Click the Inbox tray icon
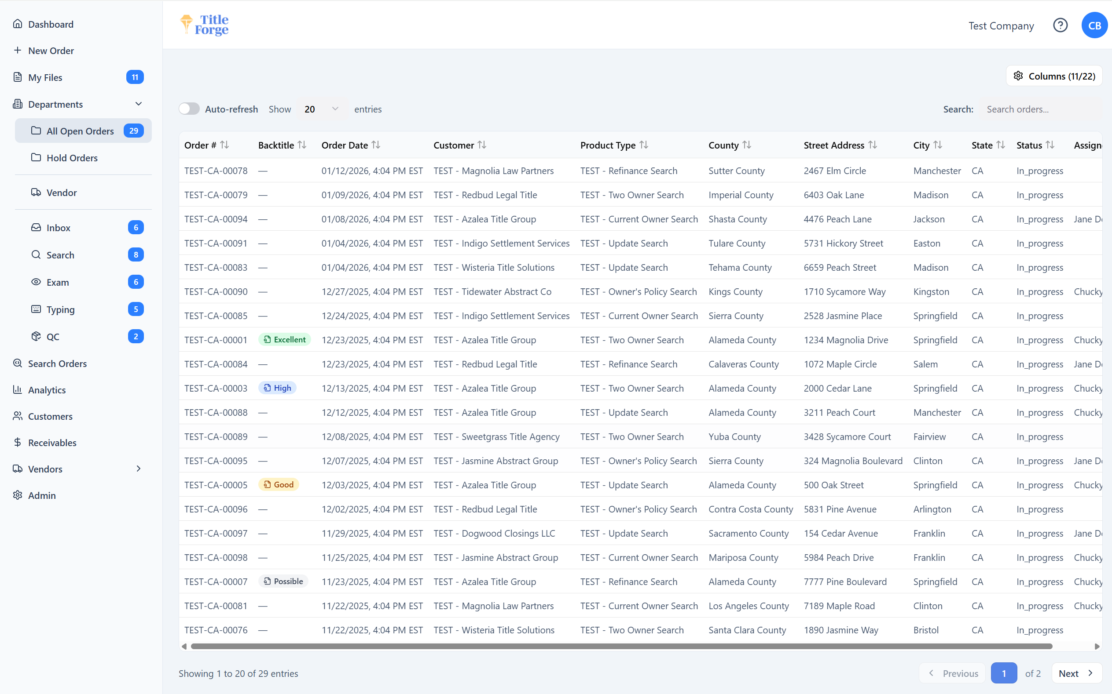Image resolution: width=1112 pixels, height=694 pixels. [36, 227]
